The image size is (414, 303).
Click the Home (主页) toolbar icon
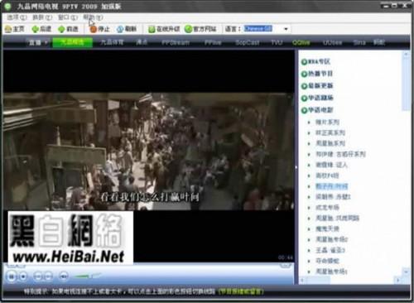point(14,29)
